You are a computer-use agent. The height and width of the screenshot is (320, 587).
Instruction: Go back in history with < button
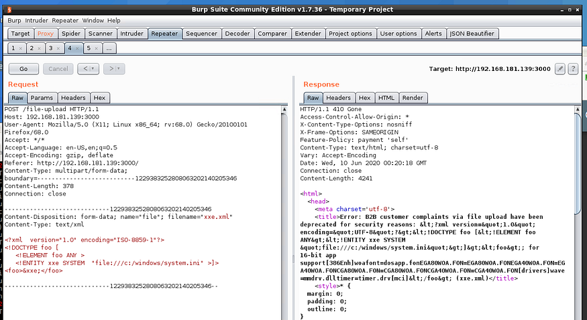(x=89, y=69)
